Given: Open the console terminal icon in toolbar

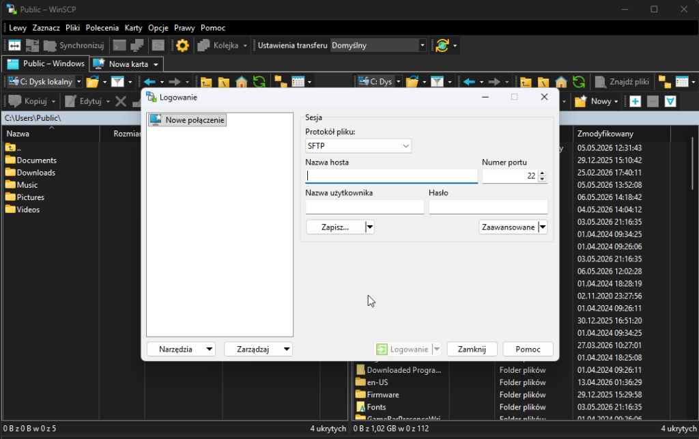Looking at the screenshot, I should click(119, 46).
